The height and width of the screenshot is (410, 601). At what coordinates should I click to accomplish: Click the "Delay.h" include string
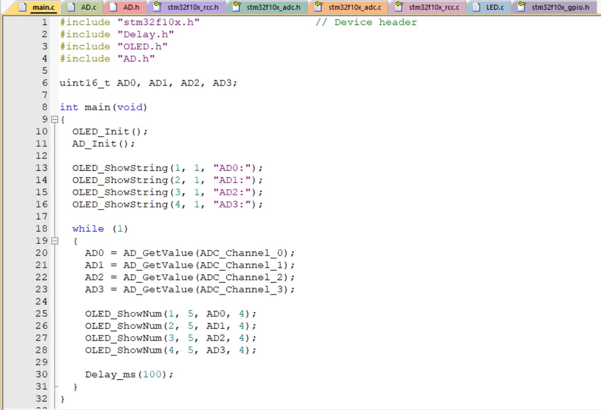[x=146, y=34]
